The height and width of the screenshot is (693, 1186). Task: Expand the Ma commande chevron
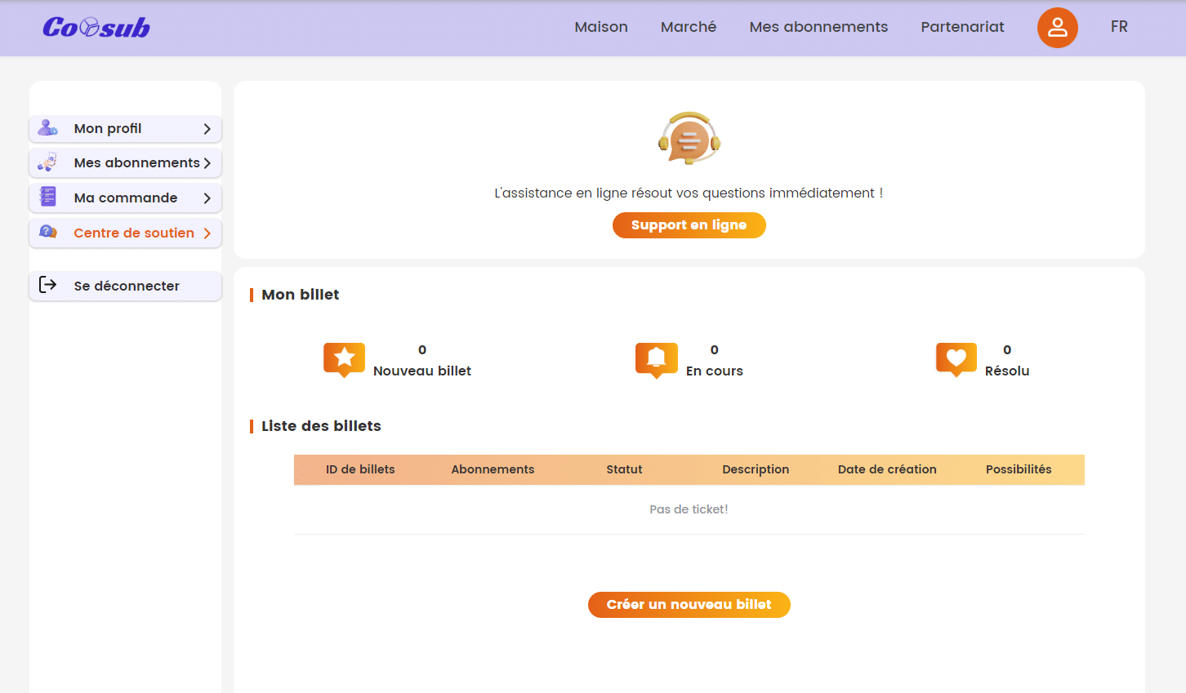coord(207,198)
